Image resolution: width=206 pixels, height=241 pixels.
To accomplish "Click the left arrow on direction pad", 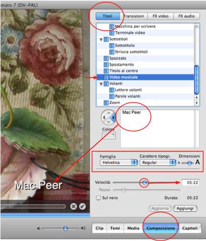I will click(x=104, y=117).
